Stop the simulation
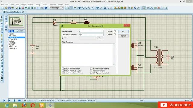The width and height of the screenshot is (193, 108). tap(19, 100)
